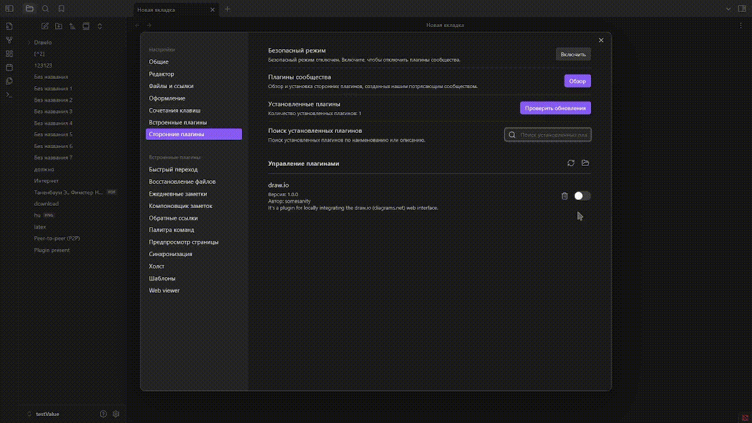The height and width of the screenshot is (423, 752).
Task: Open the plugins folder icon
Action: (585, 163)
